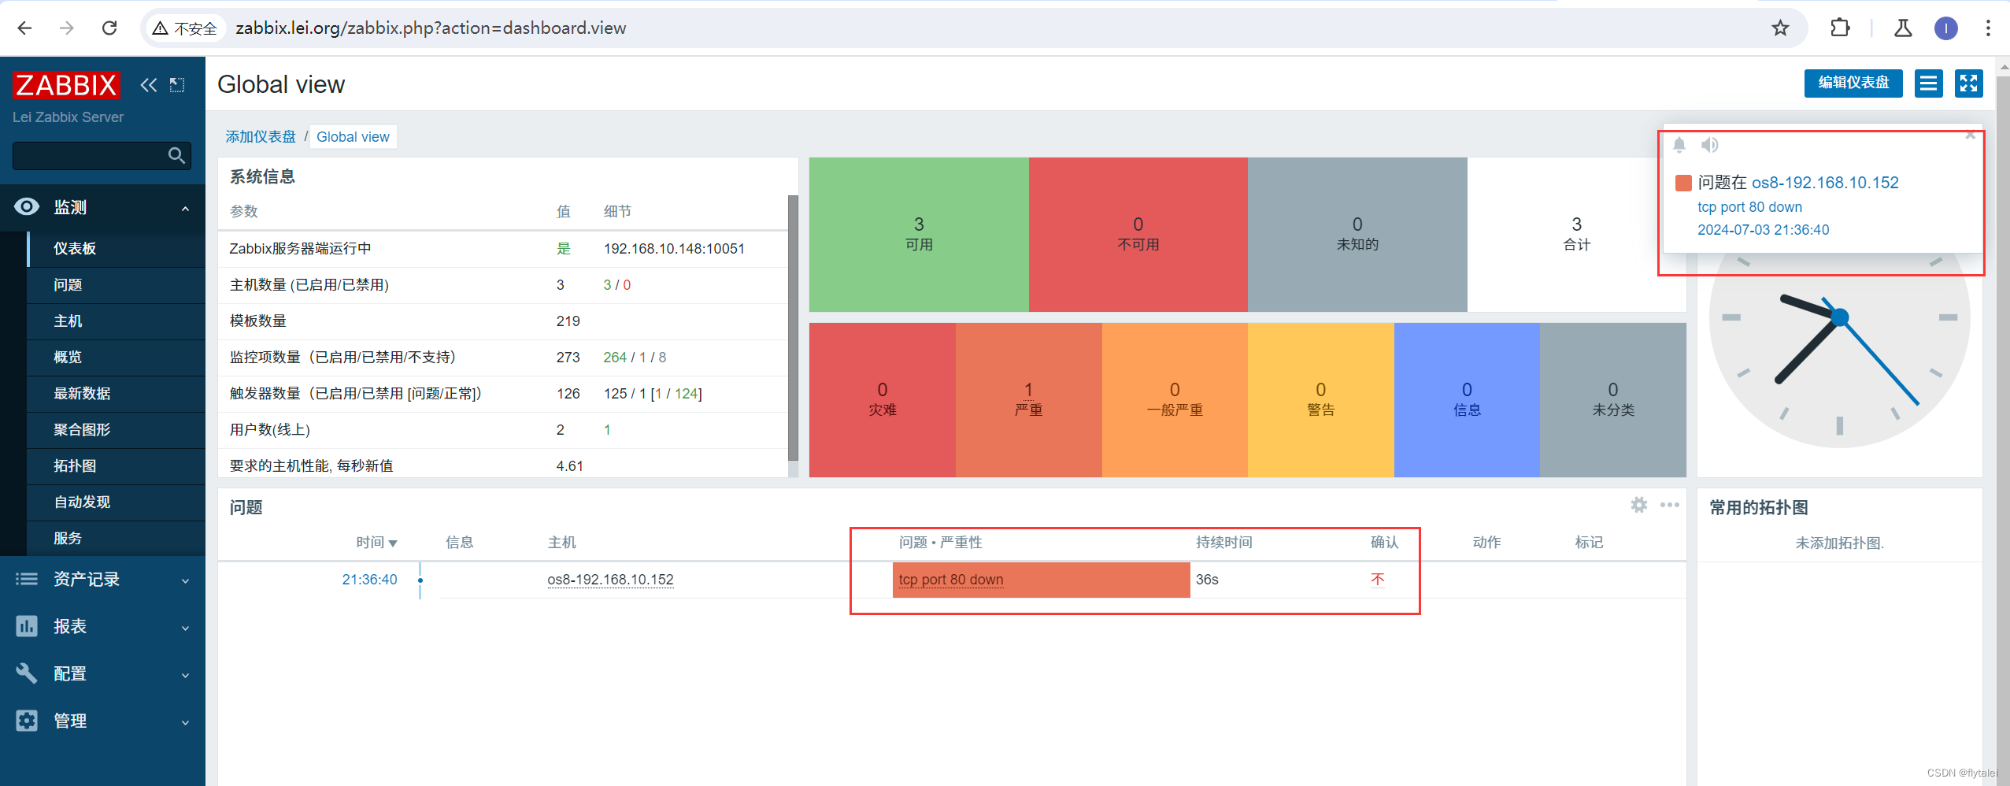Click the analog clock widget

point(1839,318)
